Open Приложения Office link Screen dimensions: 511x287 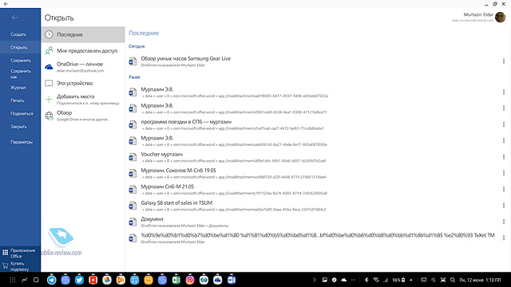coord(19,254)
